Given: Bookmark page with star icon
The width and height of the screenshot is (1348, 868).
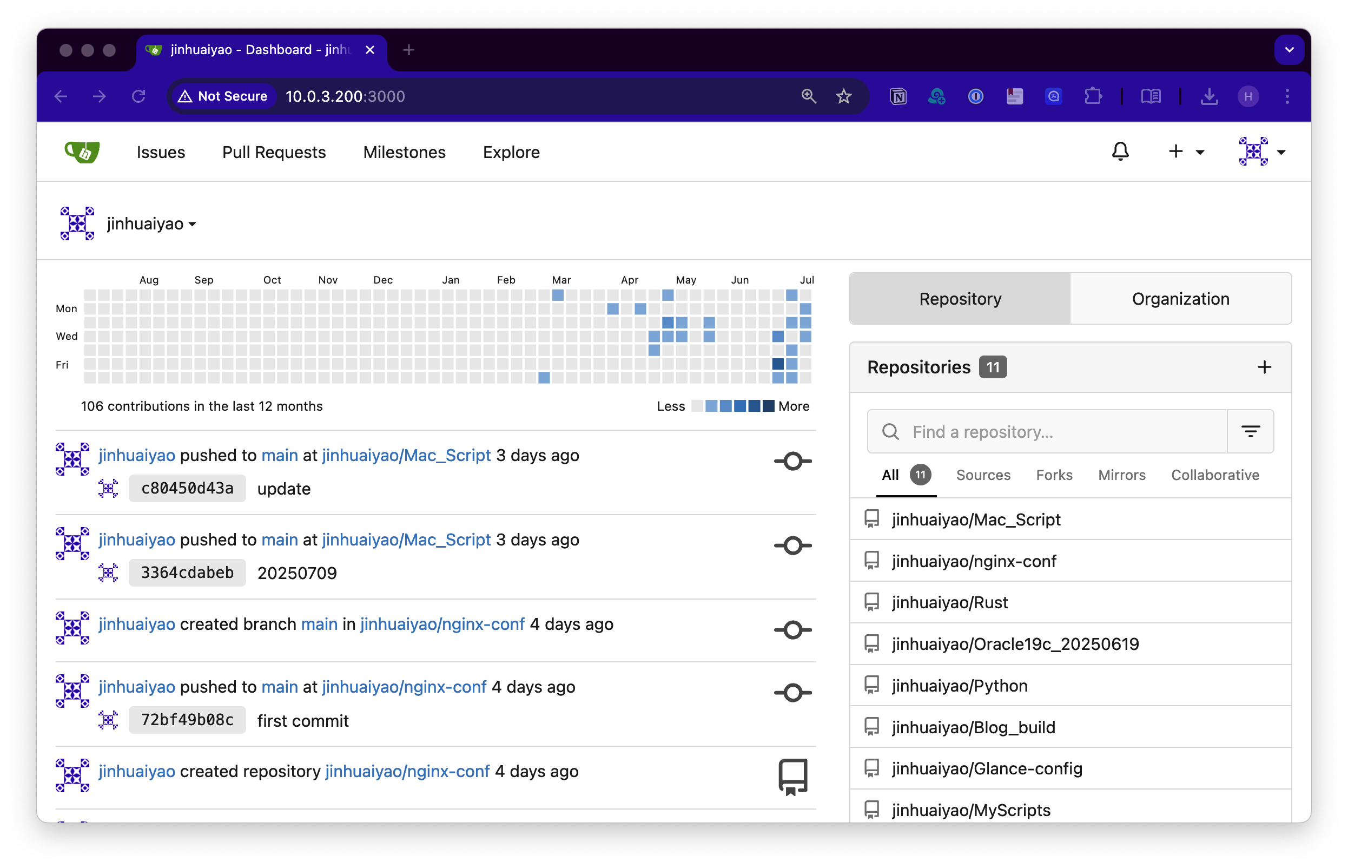Looking at the screenshot, I should [843, 96].
